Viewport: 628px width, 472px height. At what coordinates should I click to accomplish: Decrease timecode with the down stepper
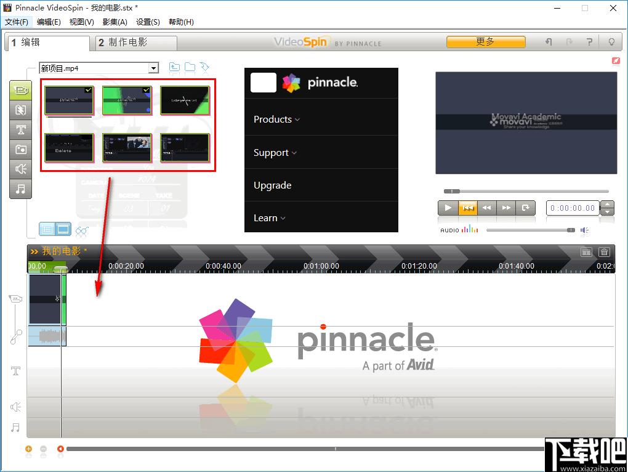[607, 211]
